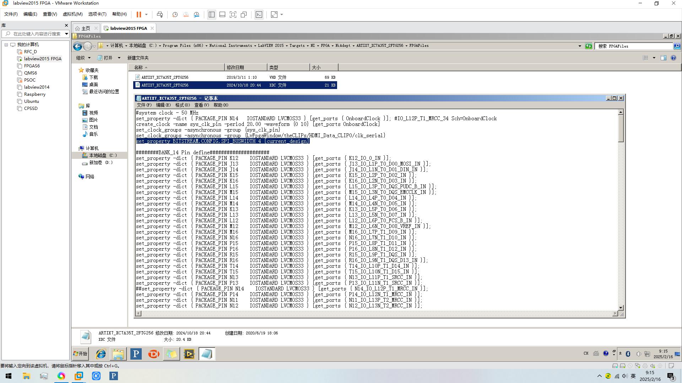682x383 pixels.
Task: Select the RFC_D virtual machine
Action: coord(31,52)
